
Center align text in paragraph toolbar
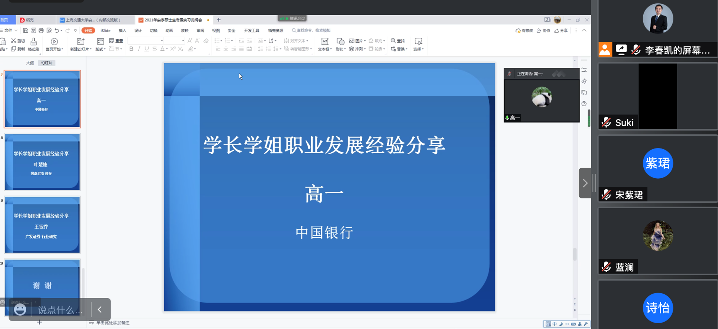coord(226,49)
